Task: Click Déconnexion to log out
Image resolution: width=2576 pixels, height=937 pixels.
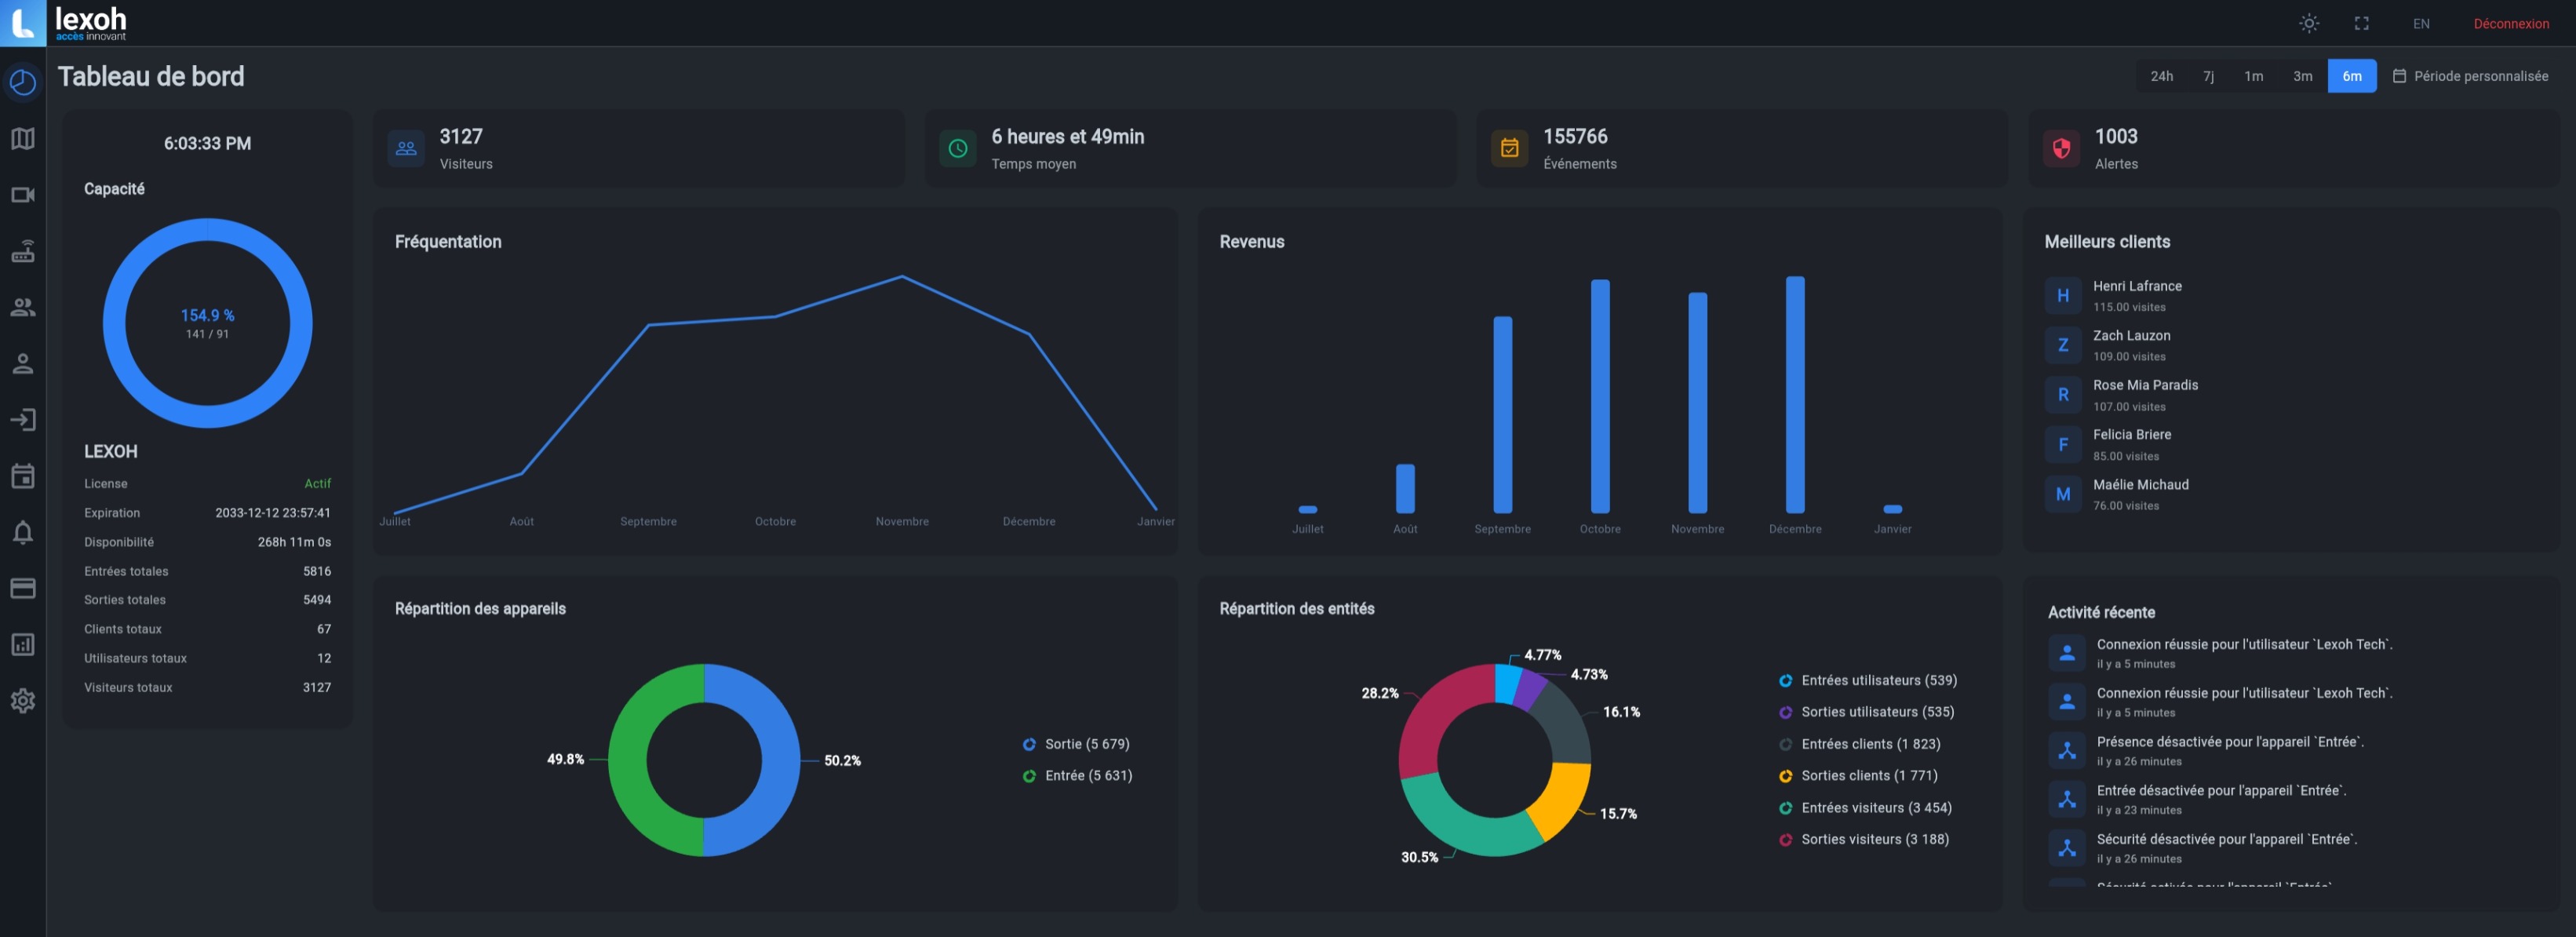Action: click(2510, 23)
